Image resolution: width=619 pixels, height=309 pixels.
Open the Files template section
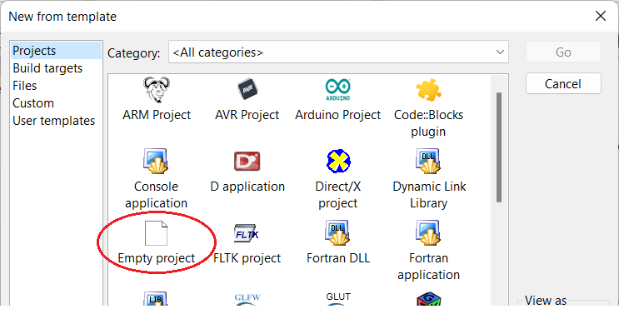[25, 86]
